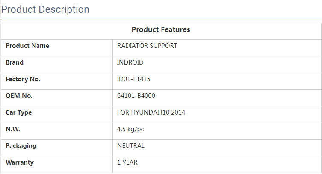322x174 pixels.
Task: Select the Car Type label
Action: pos(19,112)
